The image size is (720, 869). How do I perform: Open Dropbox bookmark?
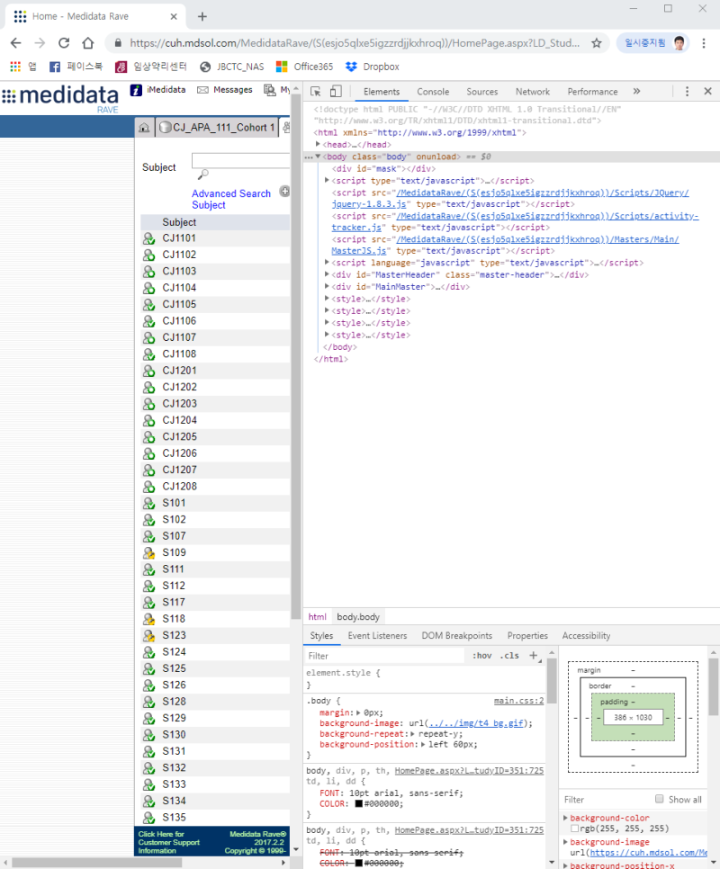coord(372,67)
